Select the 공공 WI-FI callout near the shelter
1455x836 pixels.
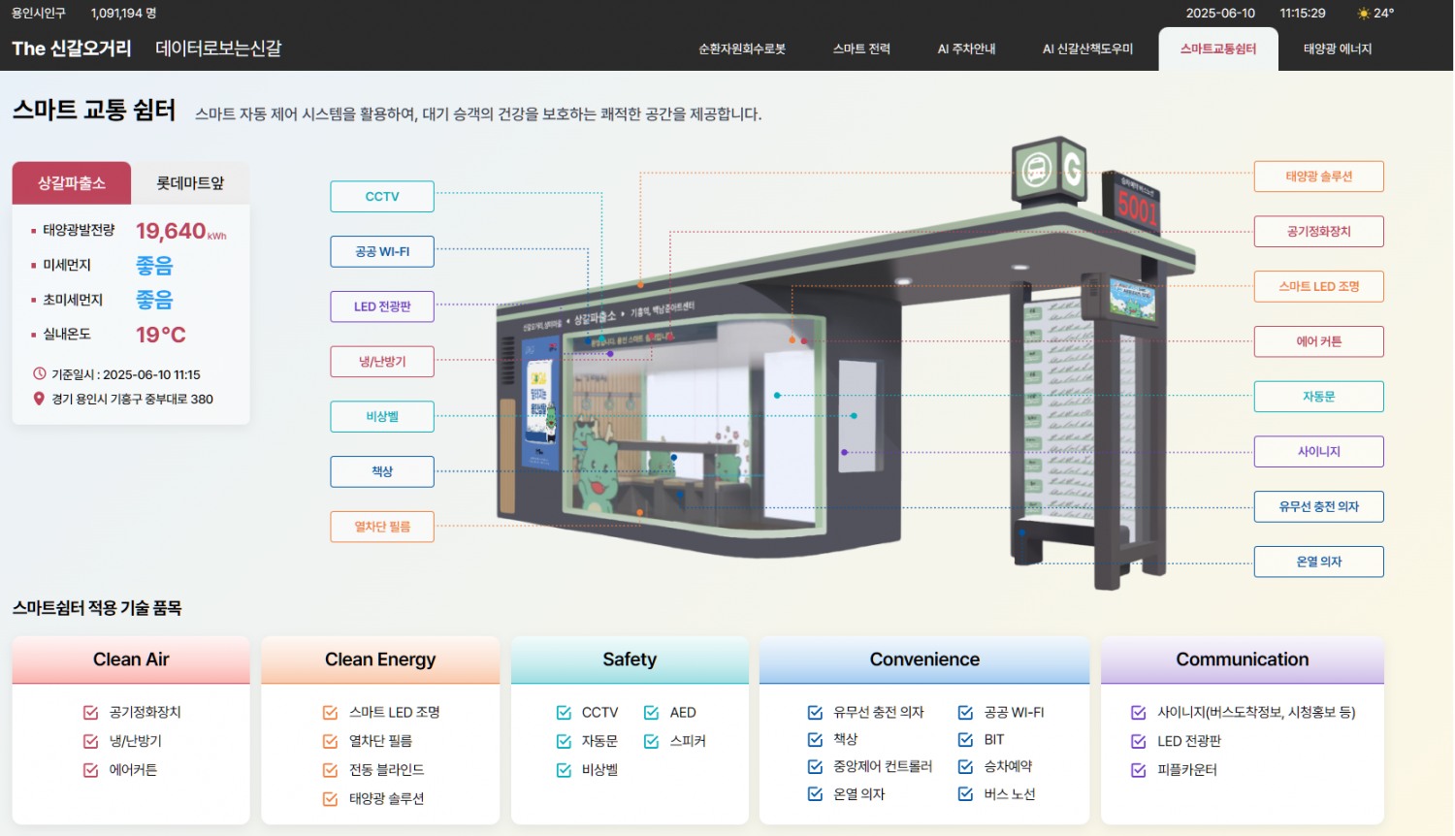point(381,251)
